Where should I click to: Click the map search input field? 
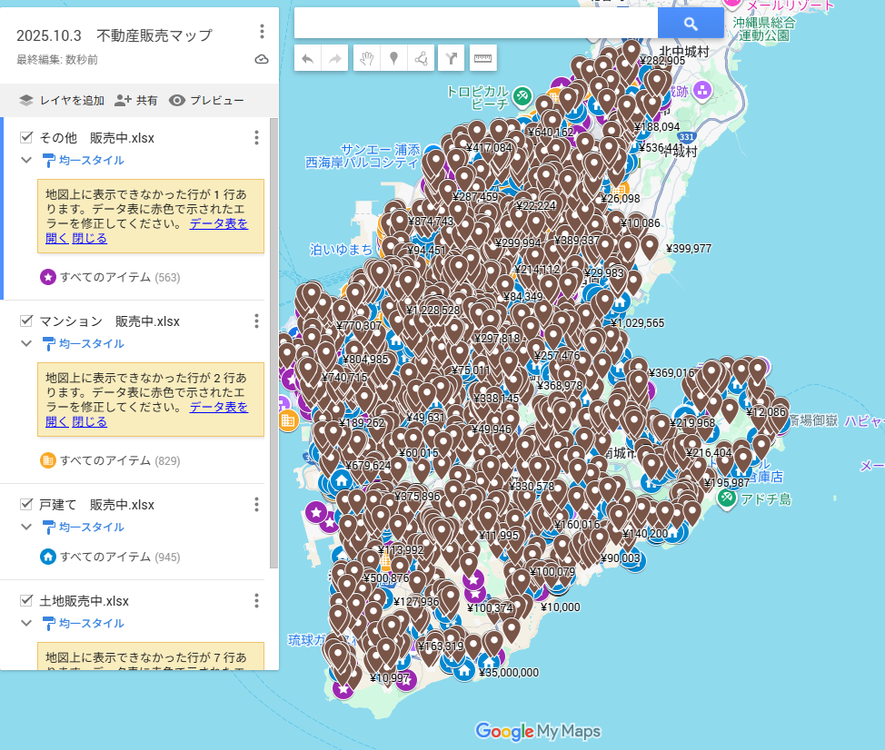tap(475, 24)
